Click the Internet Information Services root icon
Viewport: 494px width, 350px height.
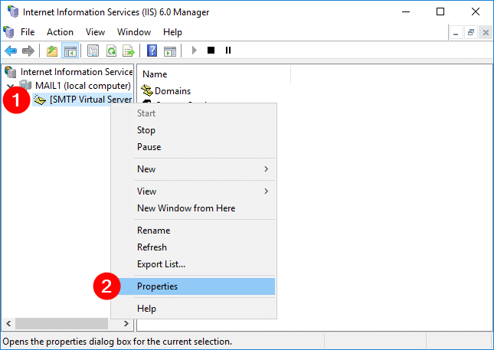click(x=11, y=72)
